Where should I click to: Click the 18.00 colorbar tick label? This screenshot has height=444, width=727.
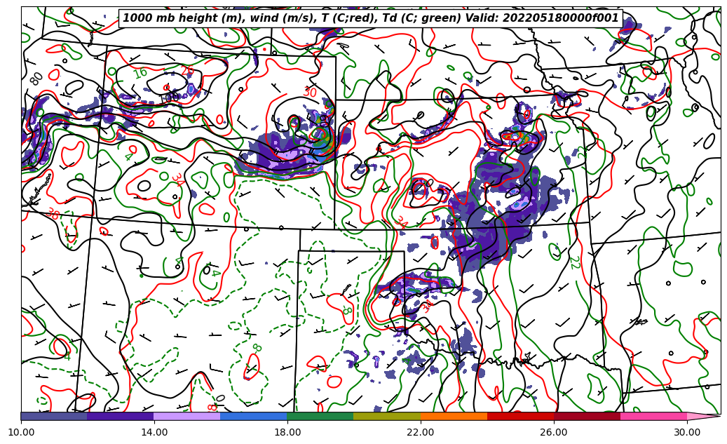pyautogui.click(x=287, y=432)
